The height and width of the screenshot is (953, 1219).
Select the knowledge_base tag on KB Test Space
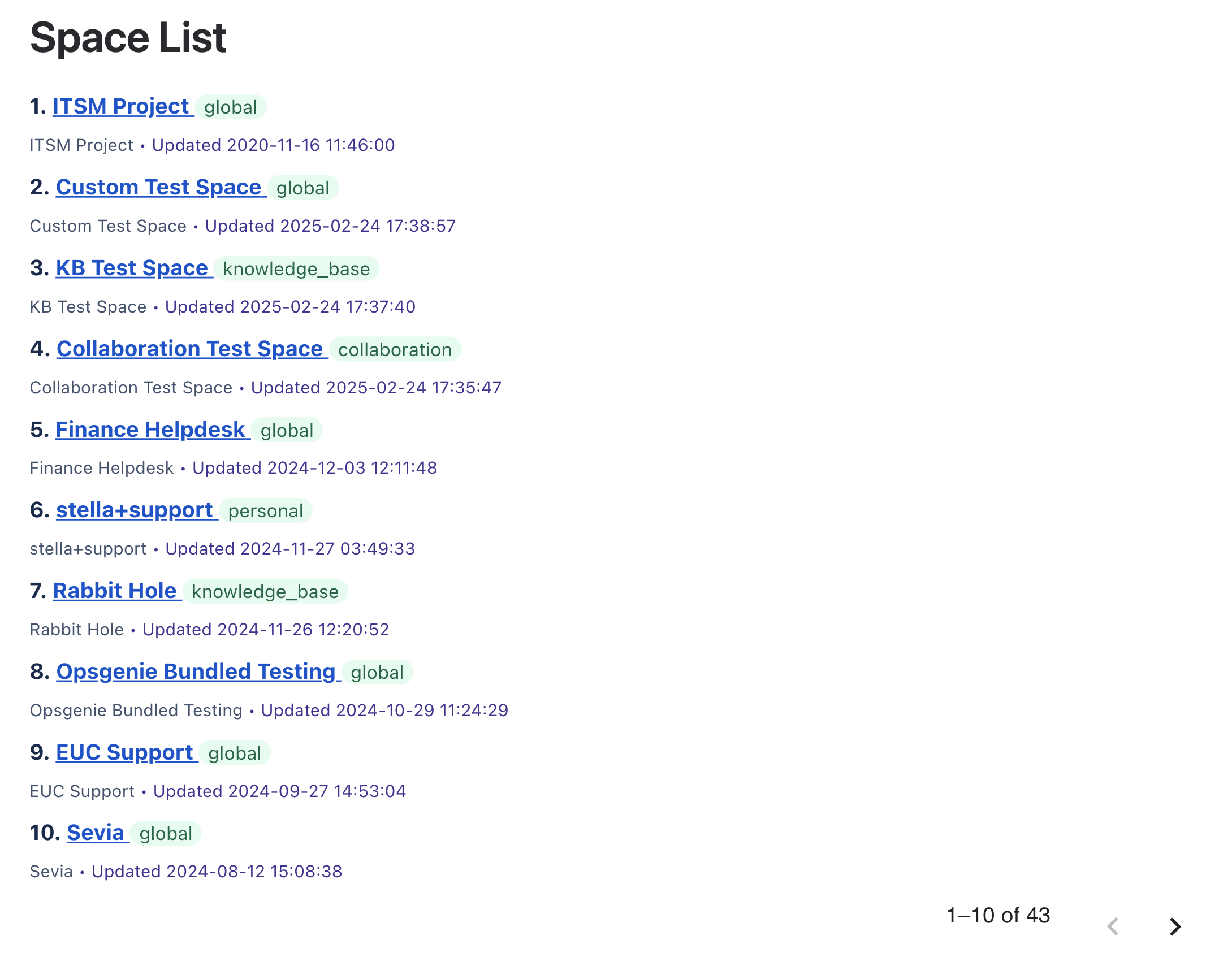click(x=296, y=269)
